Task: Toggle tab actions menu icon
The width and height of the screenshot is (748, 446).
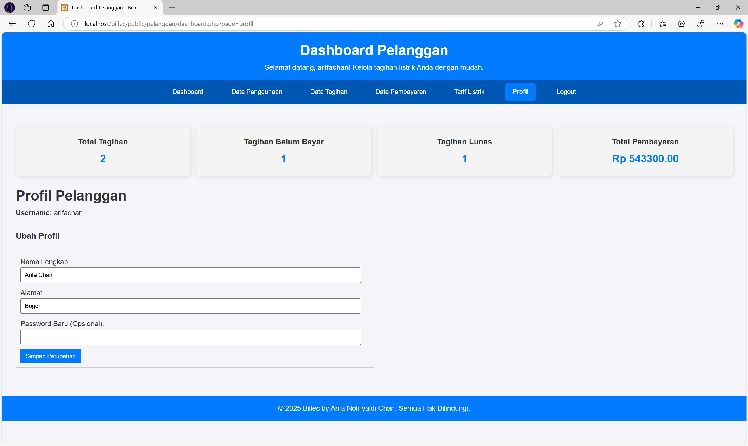Action: point(46,8)
